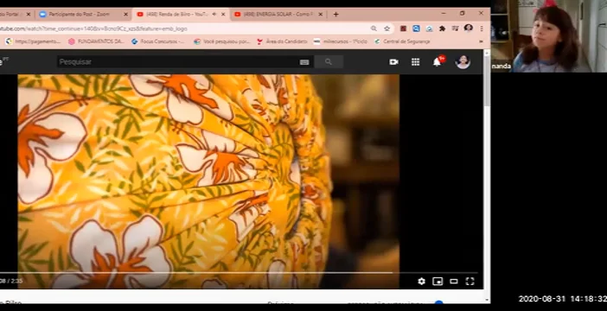This screenshot has width=607, height=311.
Task: Open the milrecursos bookmark
Action: 341,41
